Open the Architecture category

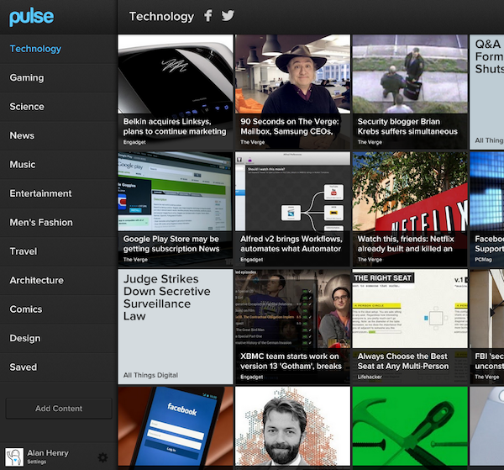coord(59,280)
